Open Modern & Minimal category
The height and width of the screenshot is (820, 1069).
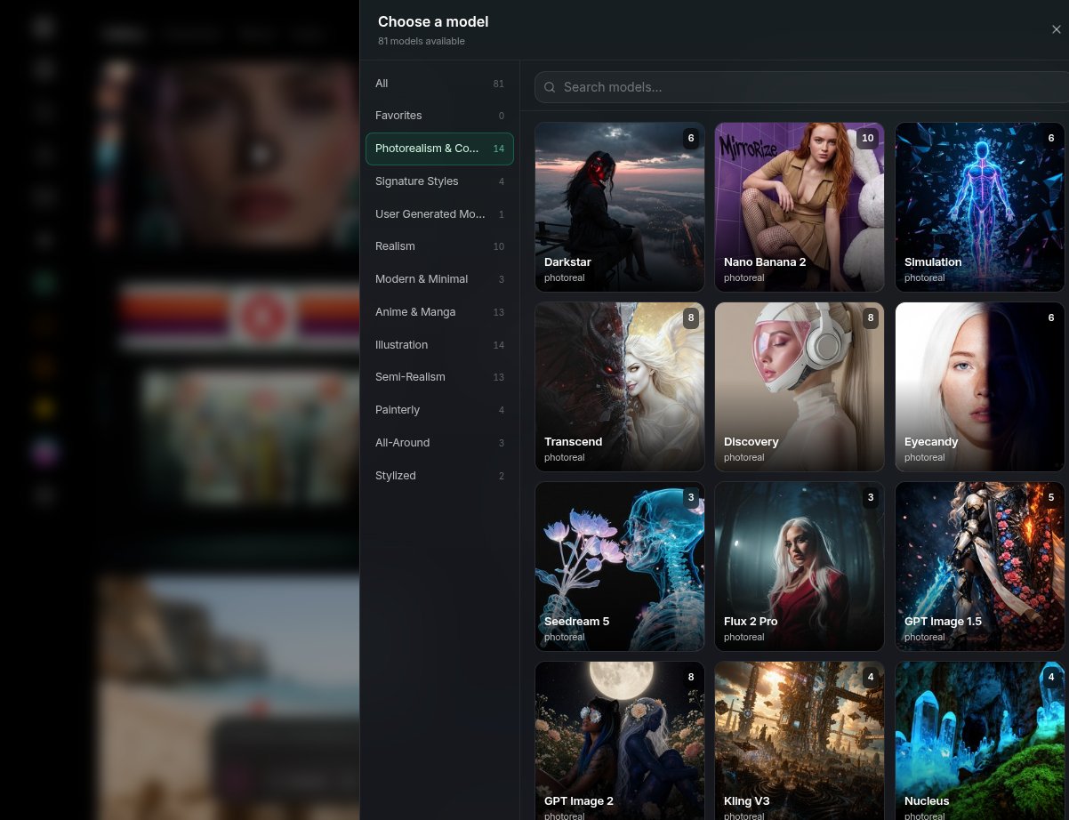pos(439,279)
